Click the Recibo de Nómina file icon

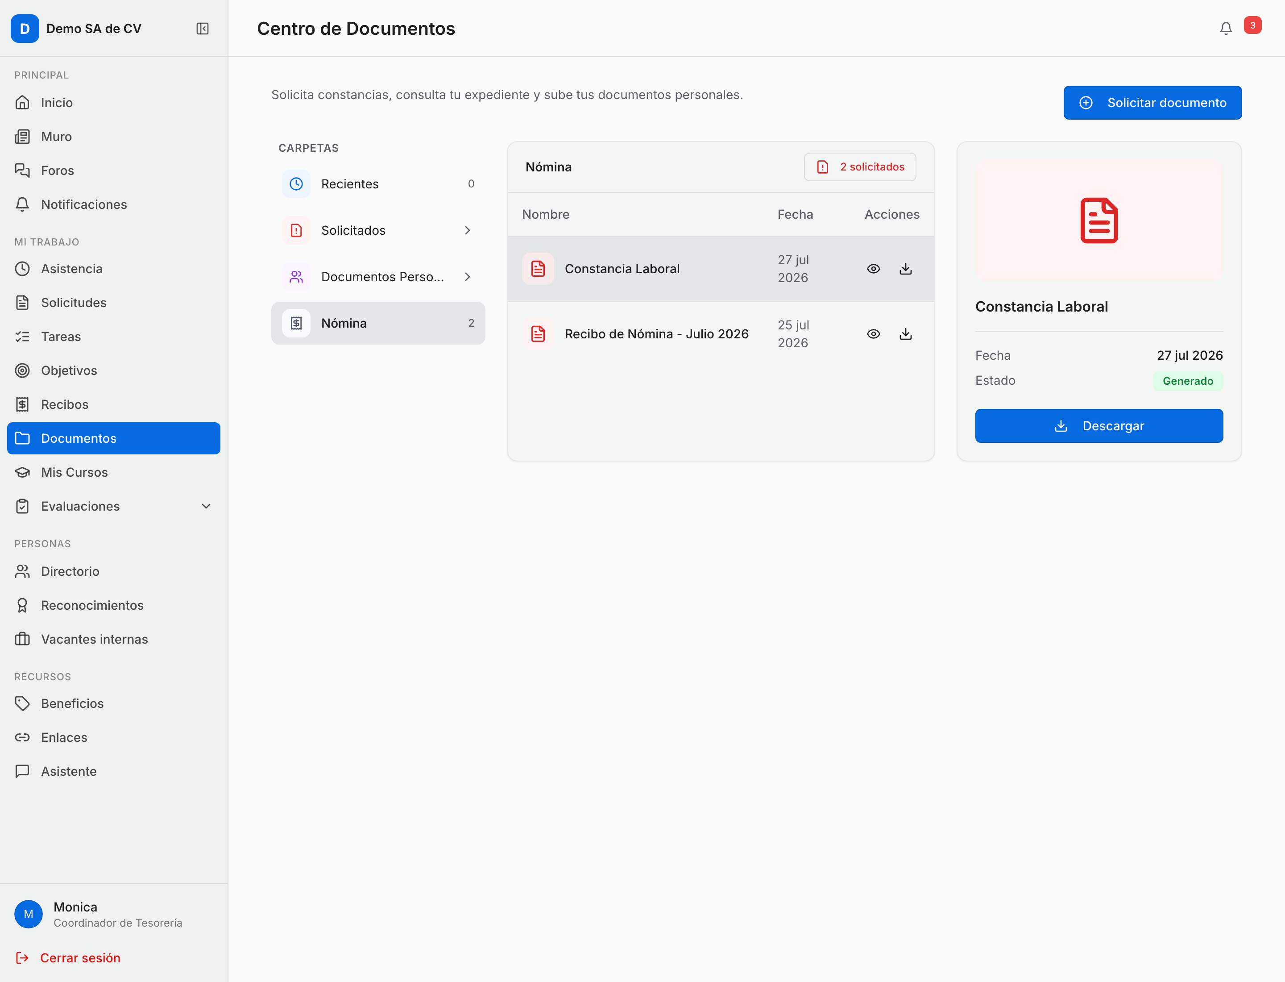538,334
